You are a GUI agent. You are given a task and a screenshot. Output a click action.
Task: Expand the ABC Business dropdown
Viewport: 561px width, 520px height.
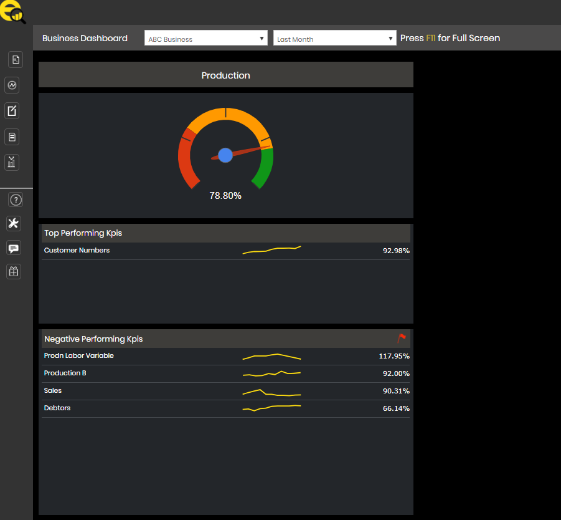(x=205, y=39)
